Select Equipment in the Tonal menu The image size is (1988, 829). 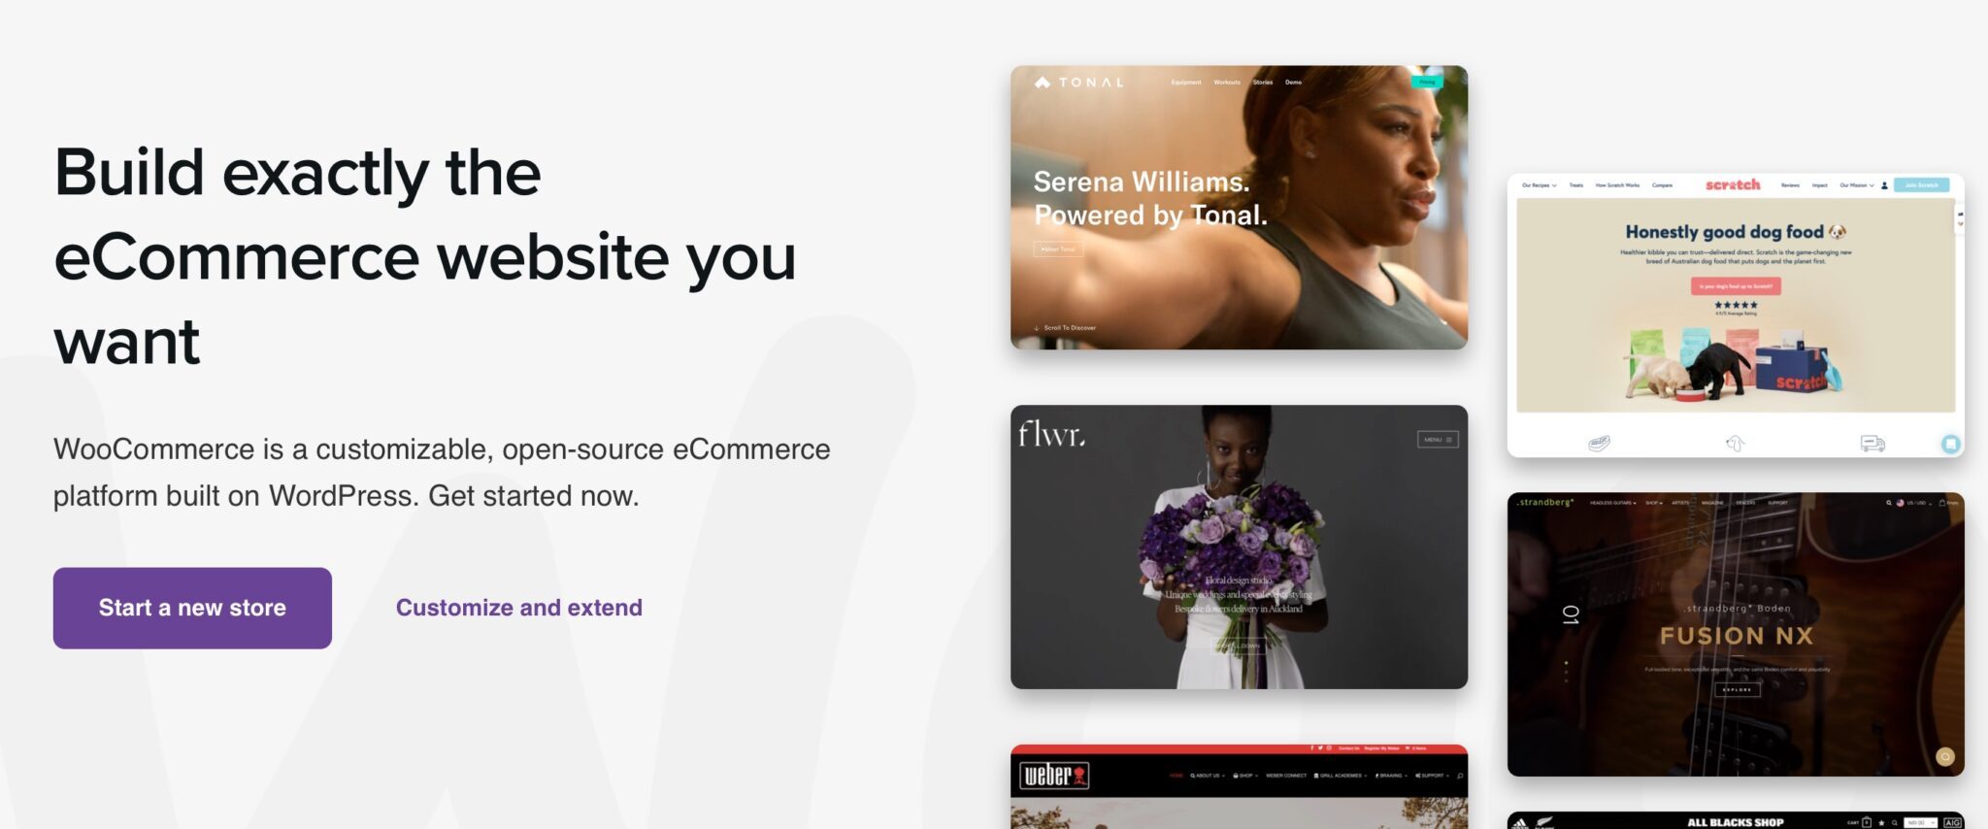[x=1185, y=83]
